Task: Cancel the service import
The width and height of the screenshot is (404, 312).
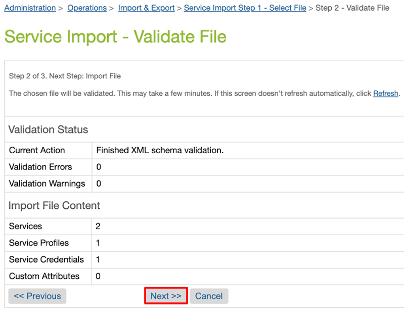Action: tap(209, 296)
